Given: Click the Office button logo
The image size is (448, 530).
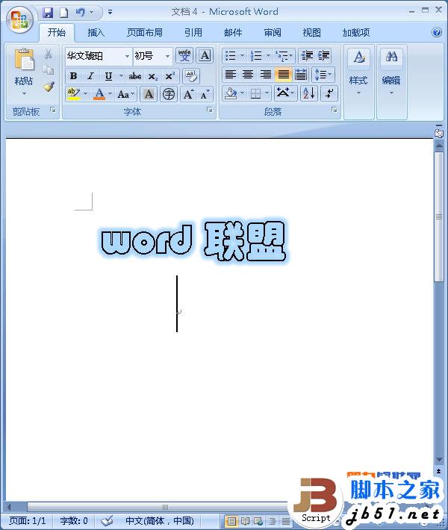Looking at the screenshot, I should tap(19, 19).
